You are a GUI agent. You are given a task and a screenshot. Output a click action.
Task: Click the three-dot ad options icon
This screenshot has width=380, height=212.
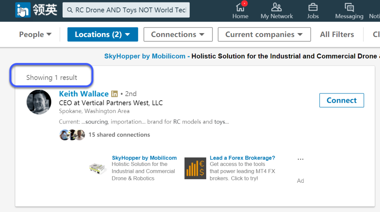click(300, 159)
